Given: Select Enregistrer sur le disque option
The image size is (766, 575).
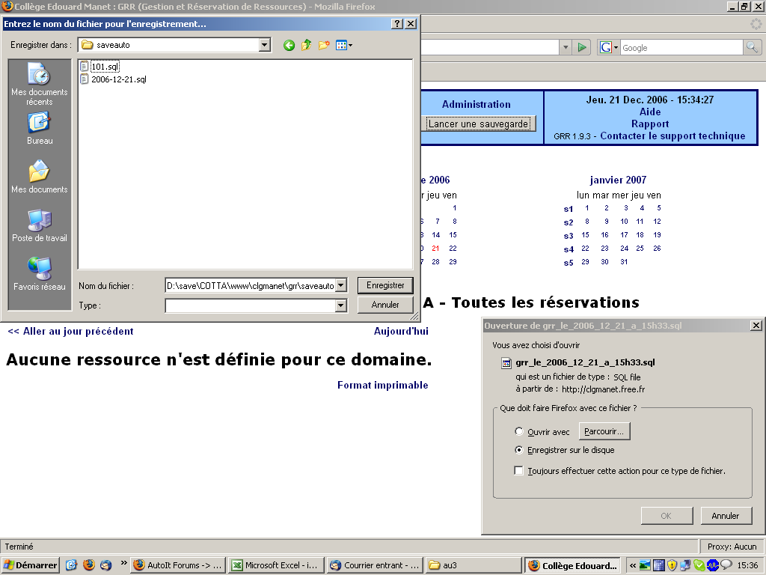Looking at the screenshot, I should [519, 450].
